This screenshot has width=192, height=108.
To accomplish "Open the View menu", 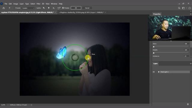I will point(47,4).
